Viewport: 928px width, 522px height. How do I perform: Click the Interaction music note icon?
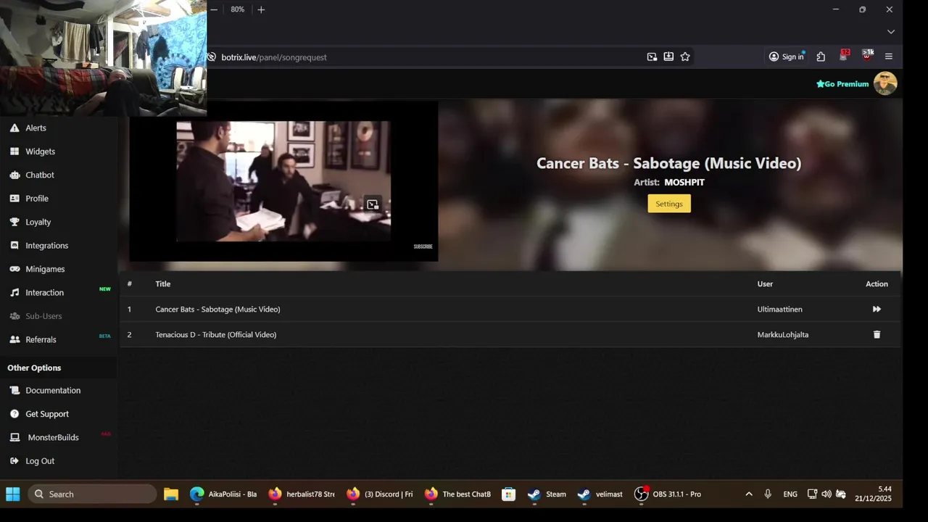[x=14, y=293]
